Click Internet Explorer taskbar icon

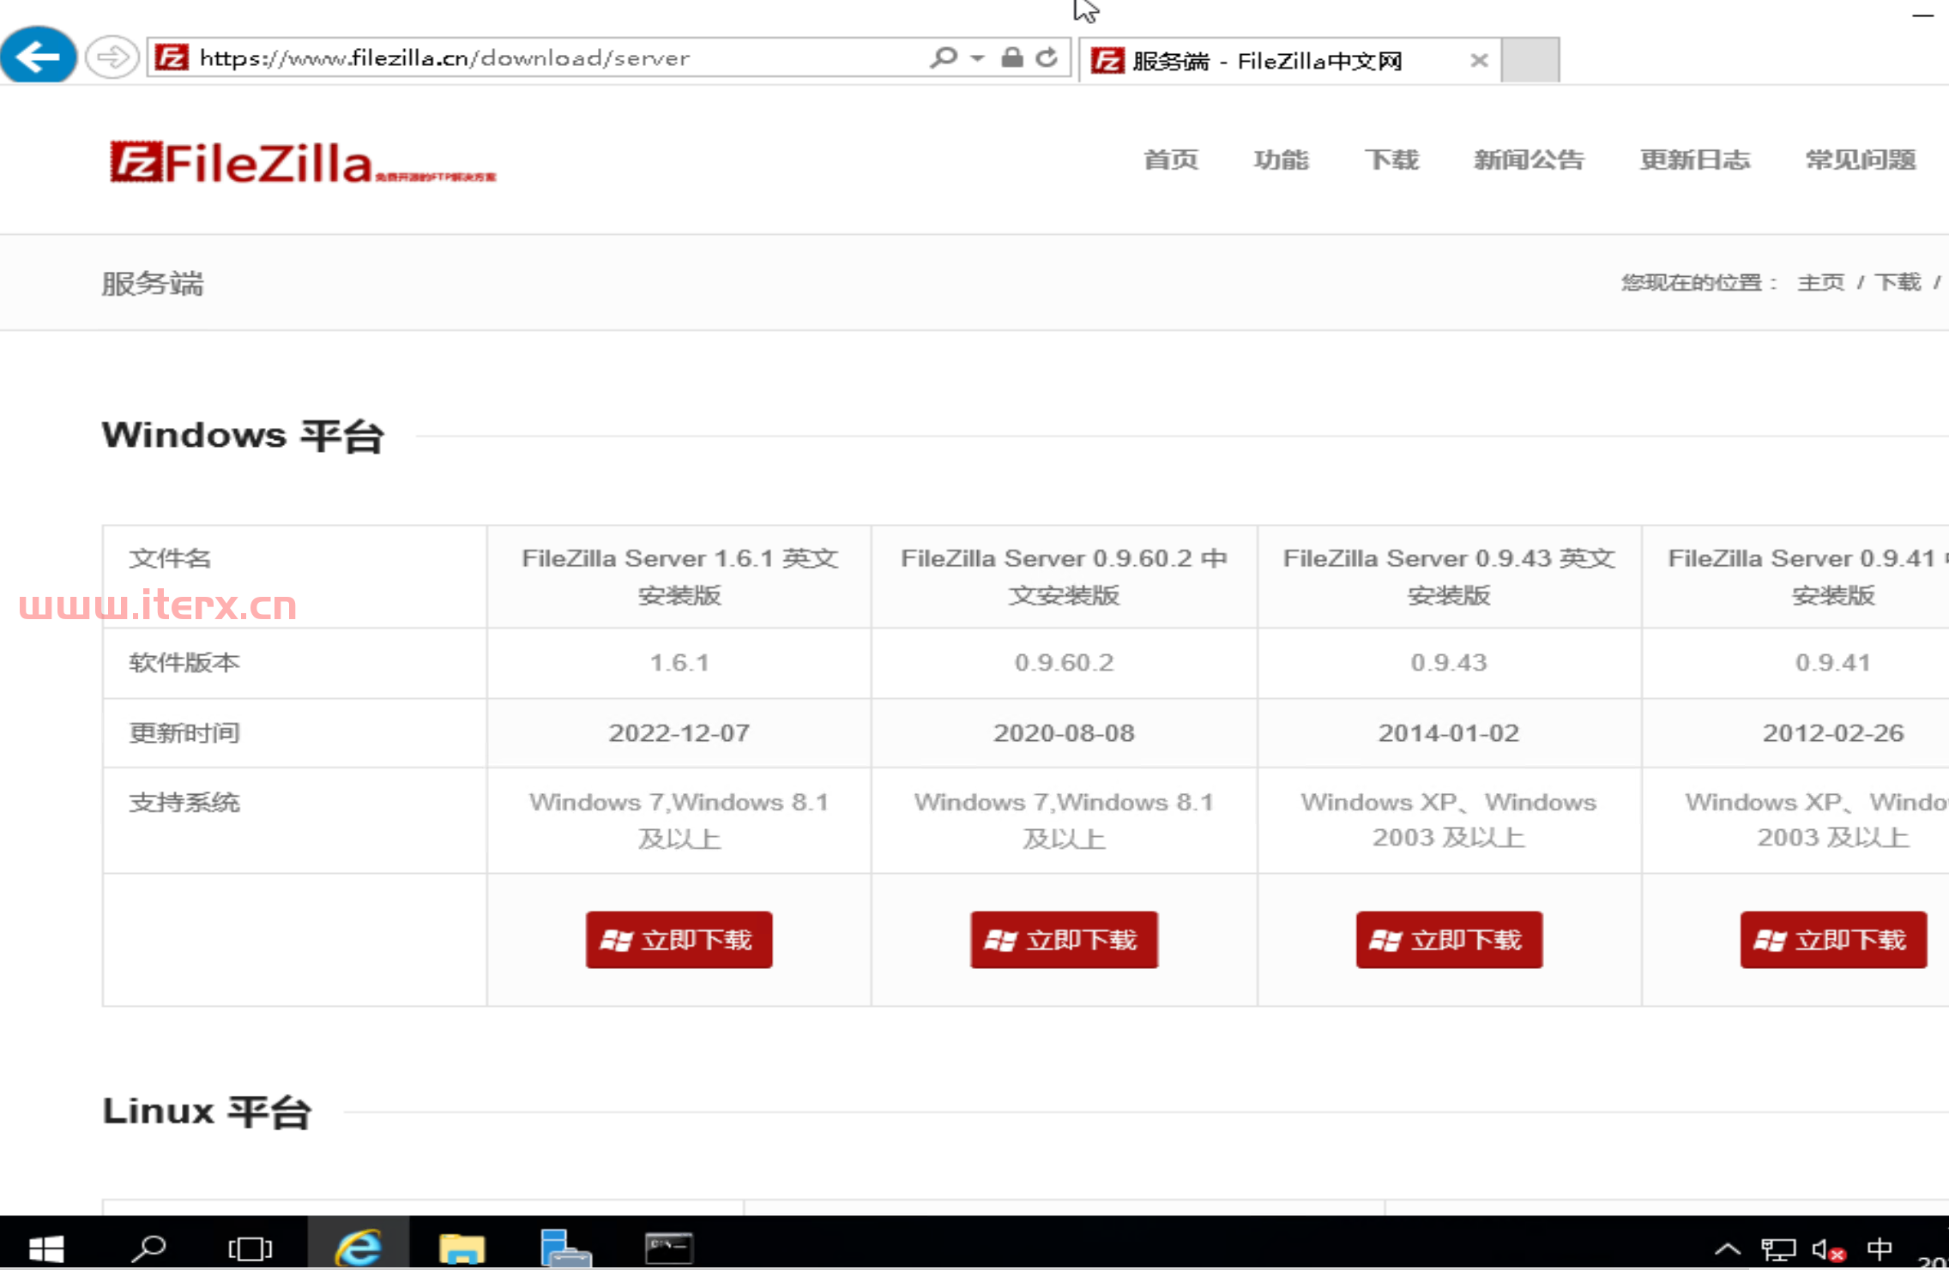point(358,1245)
